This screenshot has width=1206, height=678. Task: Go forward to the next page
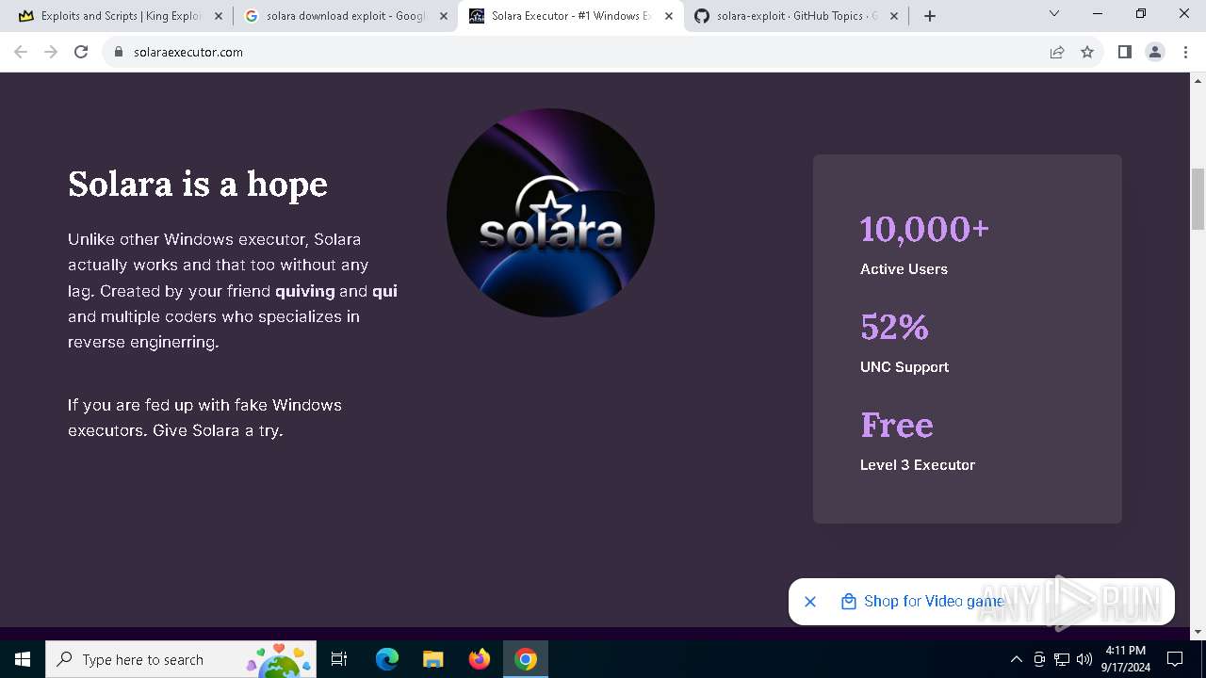(x=51, y=52)
